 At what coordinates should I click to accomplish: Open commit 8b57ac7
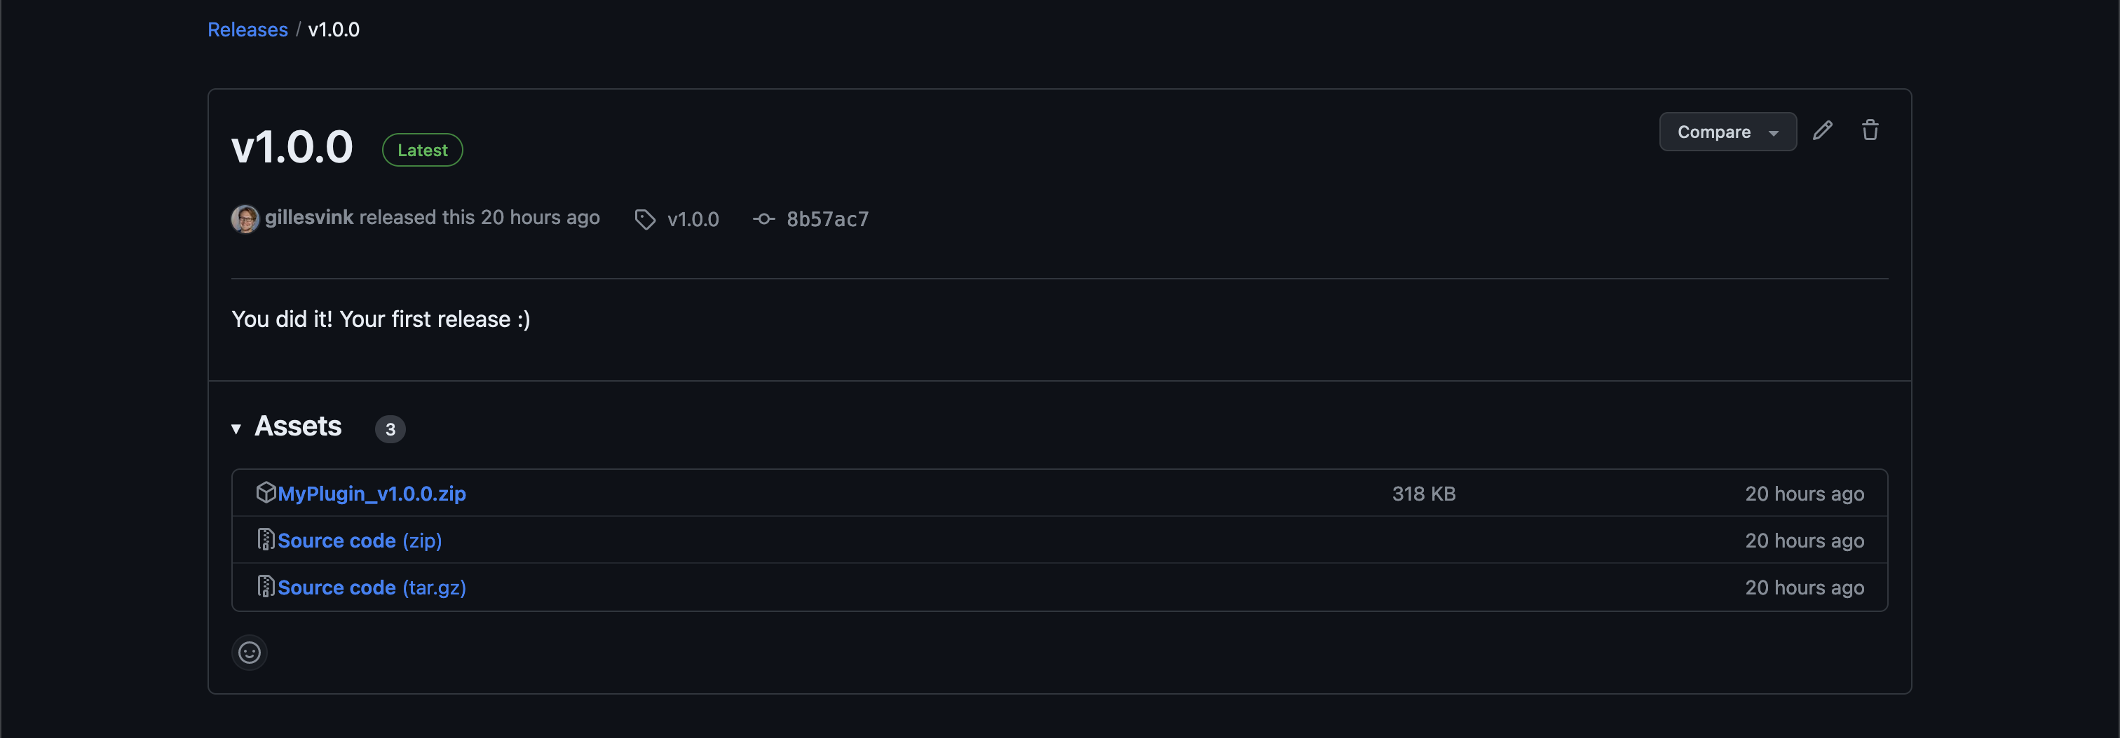coord(827,219)
